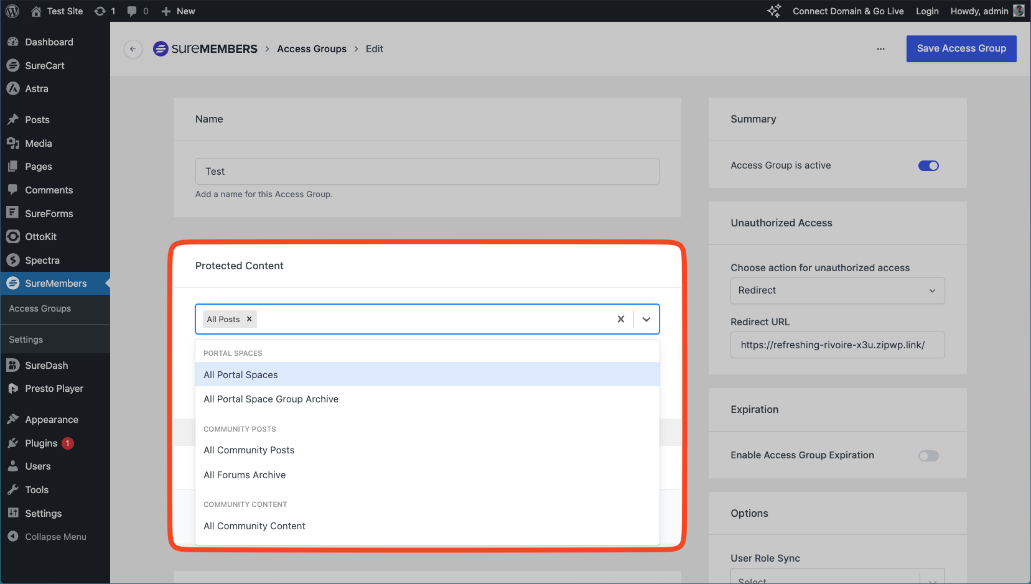Image resolution: width=1031 pixels, height=584 pixels.
Task: Click the SureCart sidebar icon
Action: (x=12, y=65)
